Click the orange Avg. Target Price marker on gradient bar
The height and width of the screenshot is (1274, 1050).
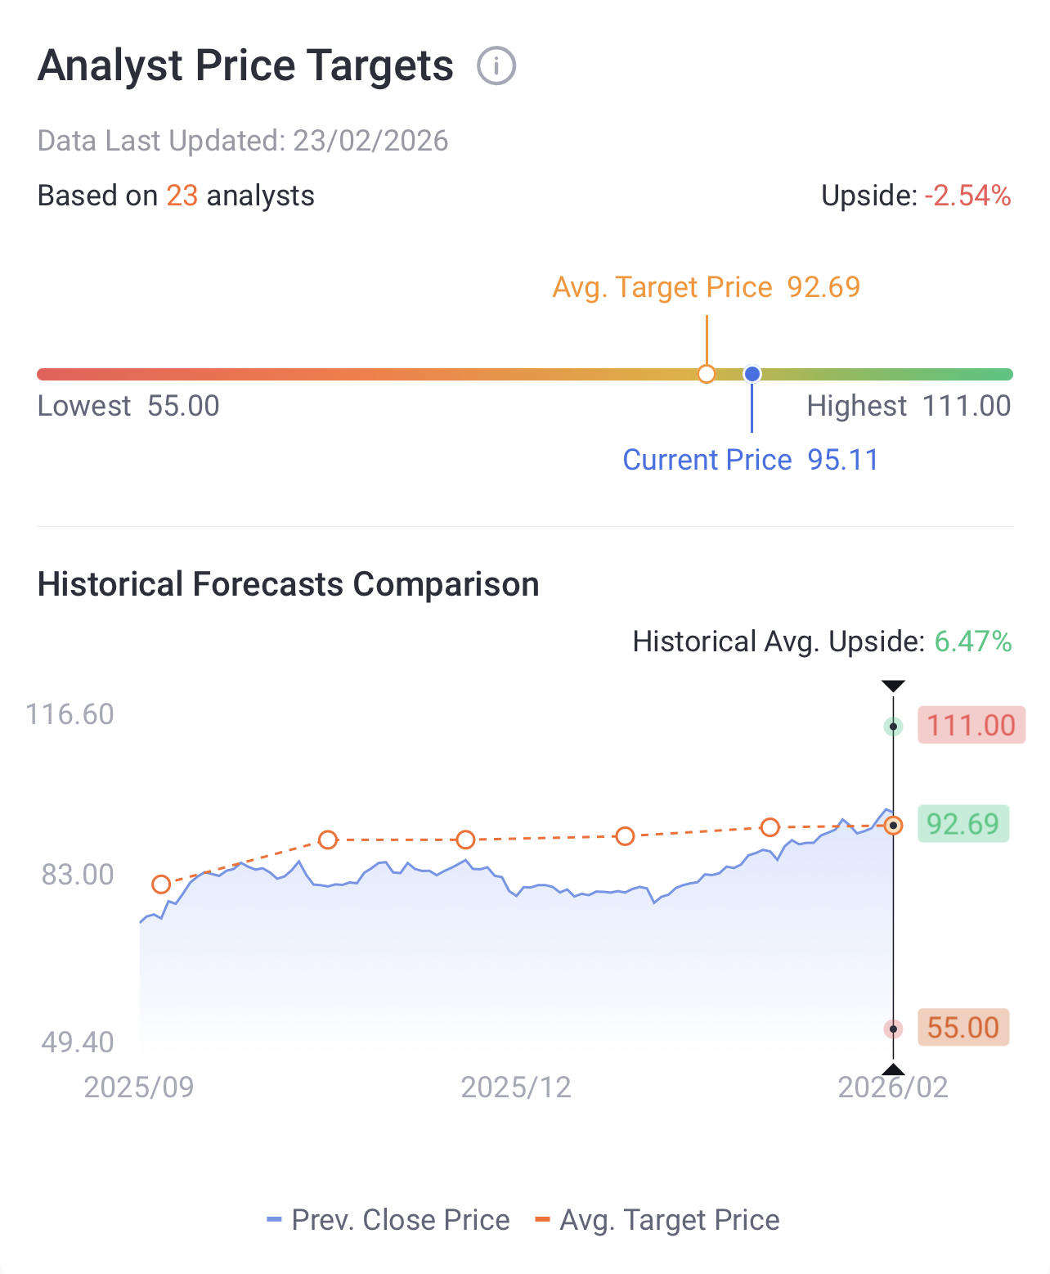[707, 374]
